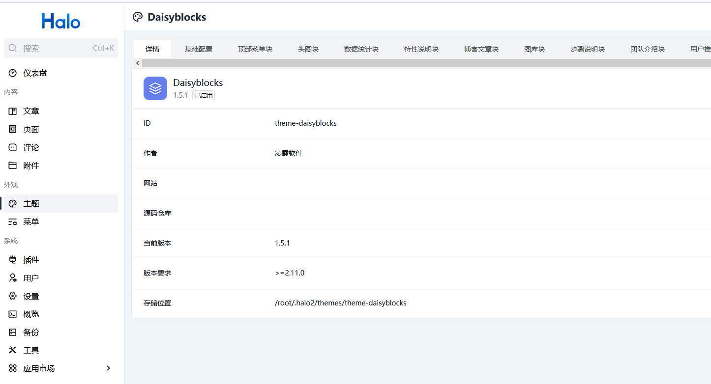
Task: Click the storage path /root/.halo2/themes/theme-daisyblocks
Action: click(341, 303)
